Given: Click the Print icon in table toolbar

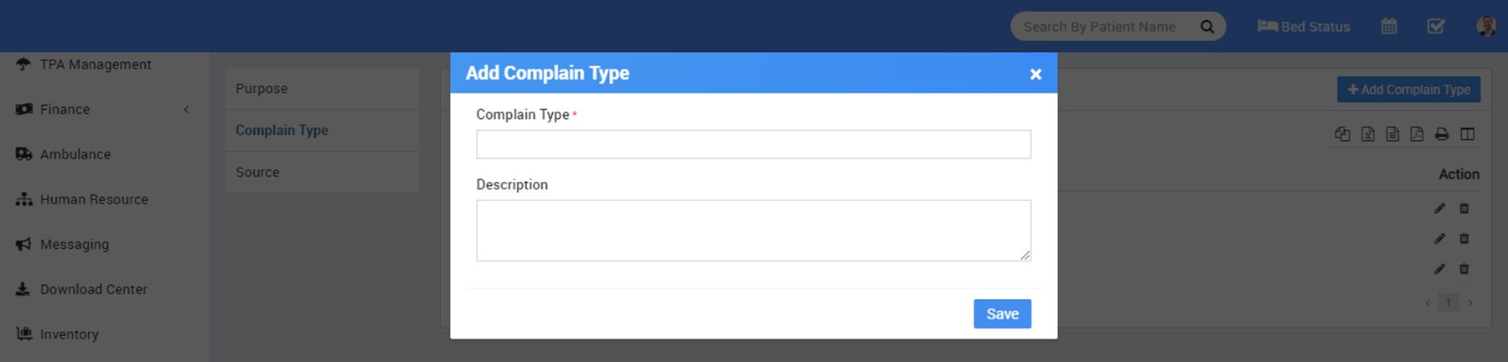Looking at the screenshot, I should pyautogui.click(x=1442, y=134).
